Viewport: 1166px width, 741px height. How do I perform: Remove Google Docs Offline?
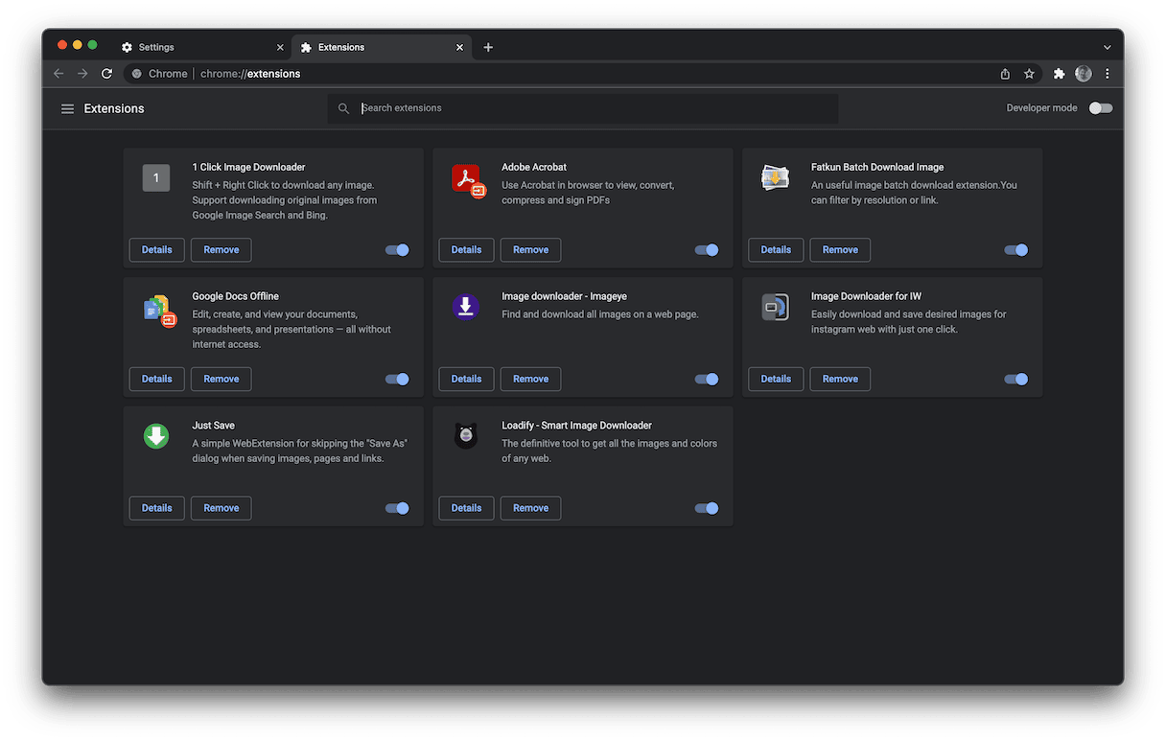tap(222, 379)
